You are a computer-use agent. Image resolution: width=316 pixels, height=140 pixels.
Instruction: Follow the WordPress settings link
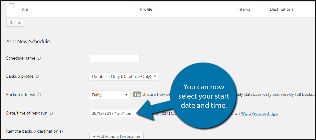click(259, 113)
